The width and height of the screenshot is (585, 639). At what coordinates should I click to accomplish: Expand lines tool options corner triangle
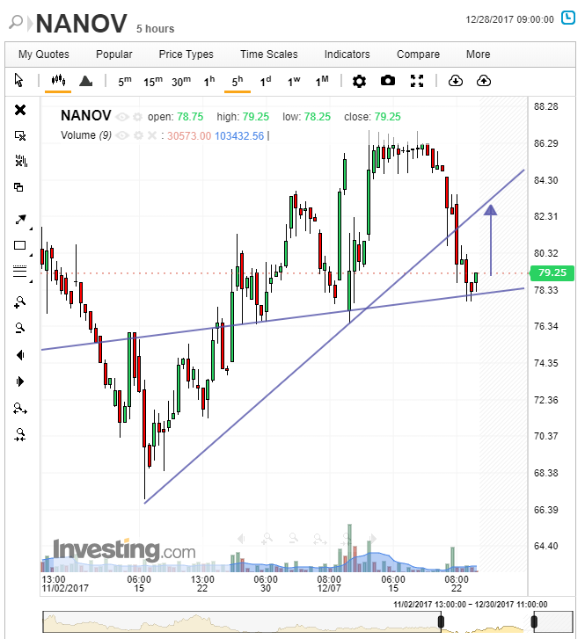click(x=31, y=281)
